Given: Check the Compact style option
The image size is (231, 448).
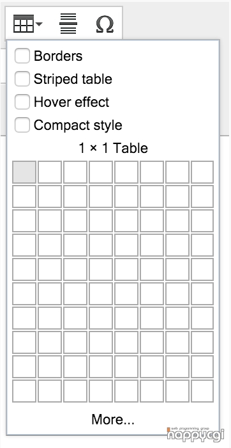Looking at the screenshot, I should click(22, 125).
